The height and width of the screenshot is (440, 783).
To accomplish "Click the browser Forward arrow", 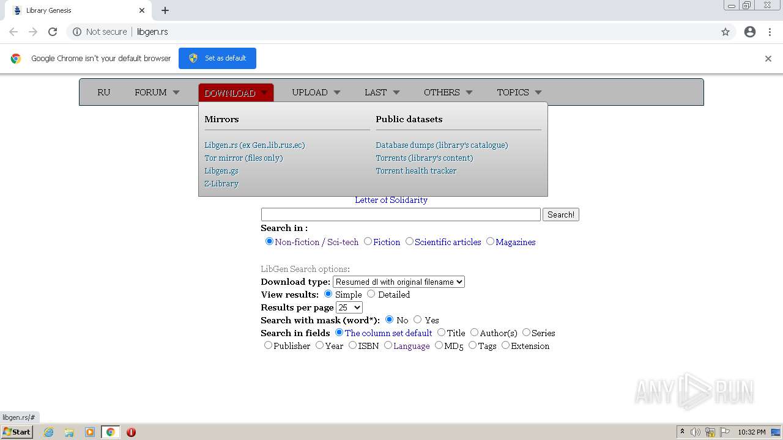I will [33, 32].
